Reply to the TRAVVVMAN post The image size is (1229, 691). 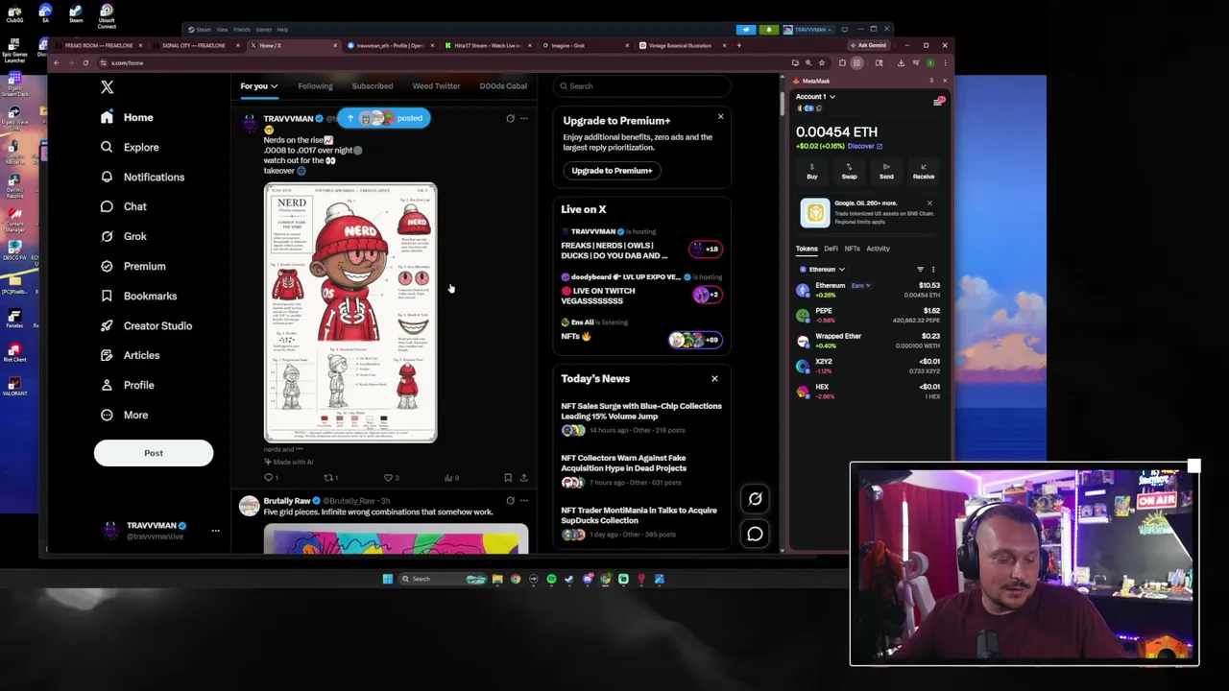click(271, 477)
